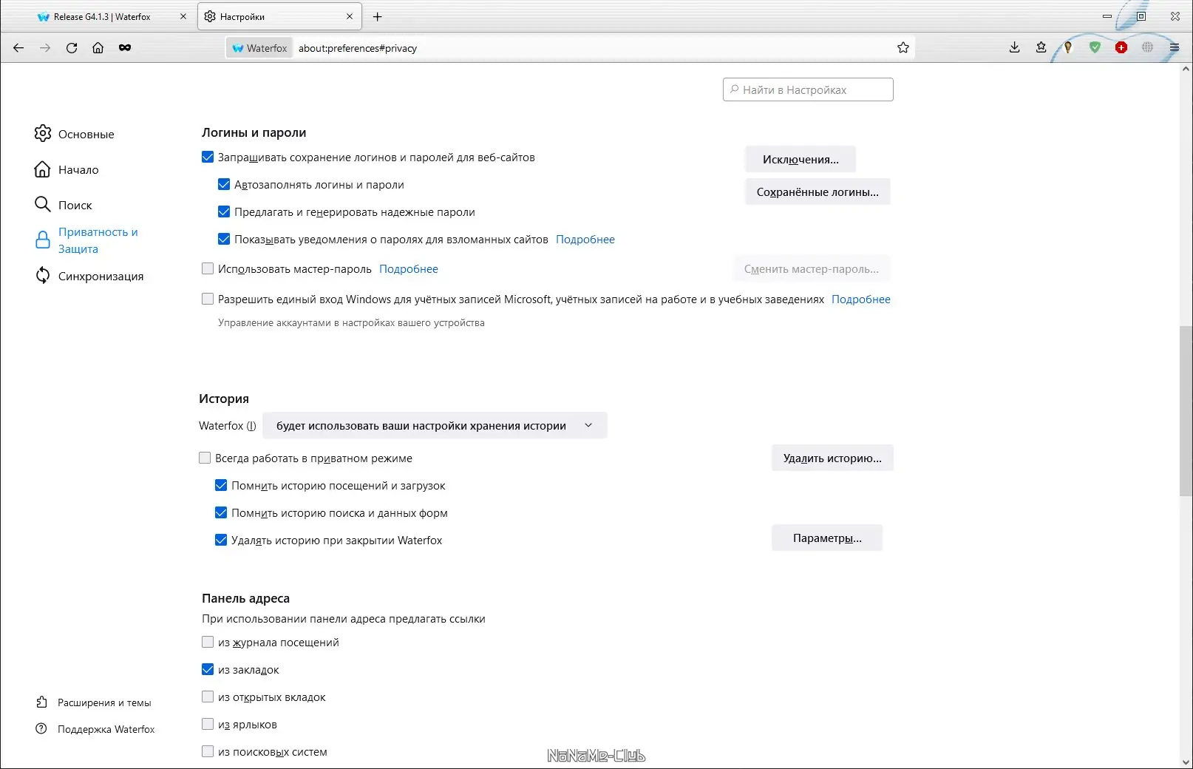
Task: Click the Сохранённые логины button
Action: [x=818, y=192]
